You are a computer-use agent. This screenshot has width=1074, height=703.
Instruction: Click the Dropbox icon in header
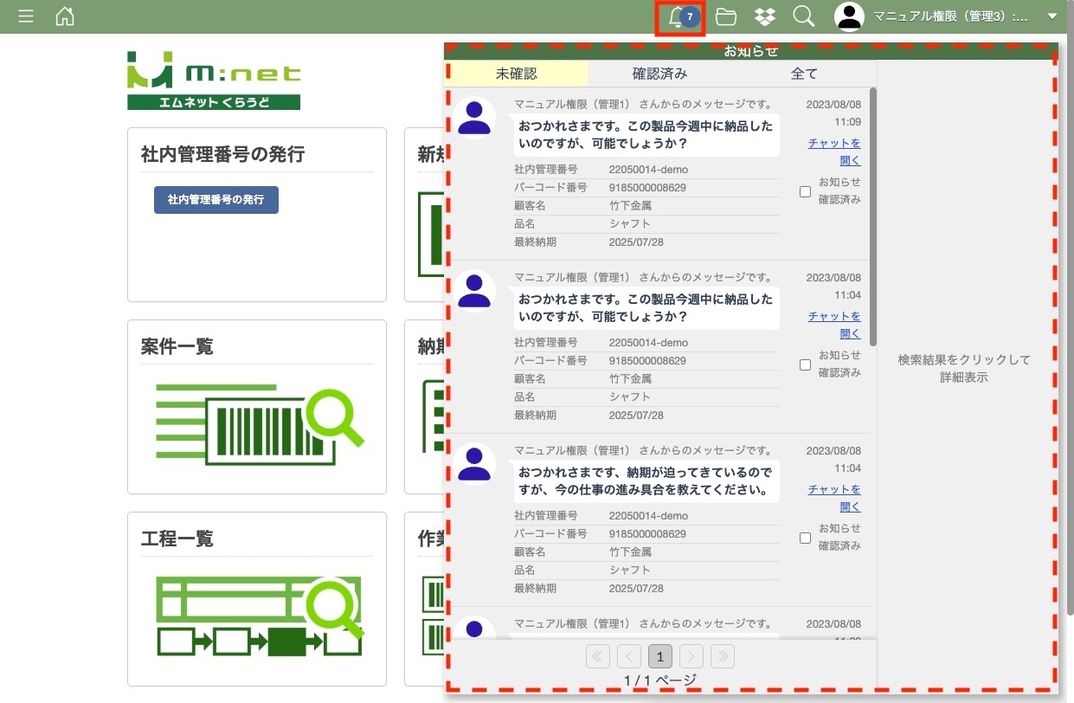click(x=764, y=16)
